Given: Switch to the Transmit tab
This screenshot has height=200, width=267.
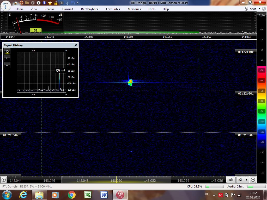Looking at the screenshot, I should (68, 9).
